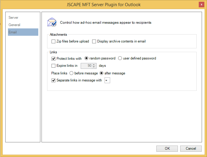Click the ad-hoc email description heading
207x157 pixels.
pyautogui.click(x=106, y=23)
